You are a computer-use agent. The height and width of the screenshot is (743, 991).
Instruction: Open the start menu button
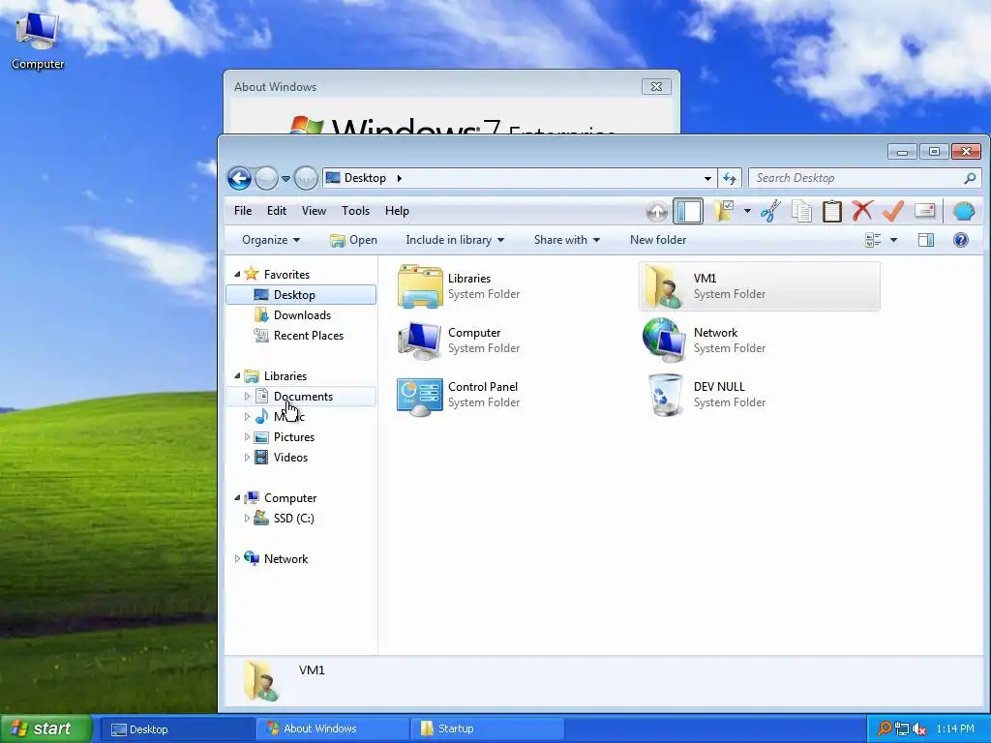coord(45,728)
